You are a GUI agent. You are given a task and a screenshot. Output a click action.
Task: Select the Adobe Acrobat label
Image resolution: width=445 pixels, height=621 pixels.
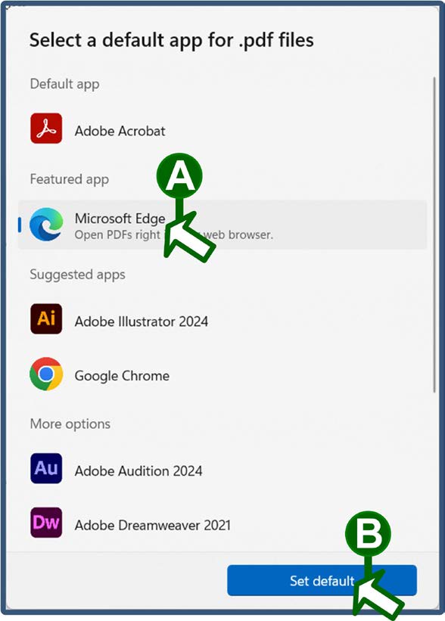[120, 131]
